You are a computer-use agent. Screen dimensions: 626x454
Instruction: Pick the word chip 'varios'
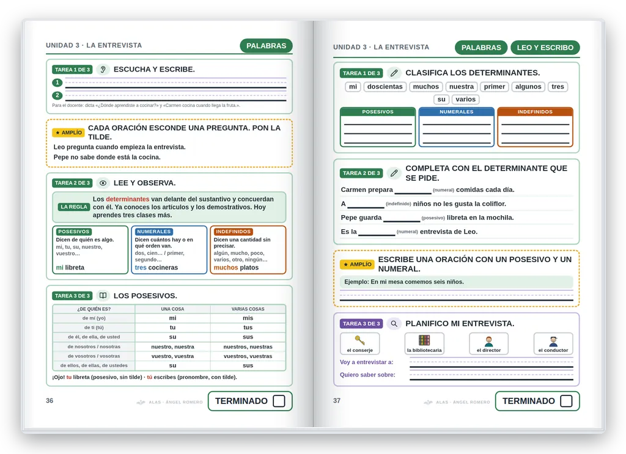[465, 100]
